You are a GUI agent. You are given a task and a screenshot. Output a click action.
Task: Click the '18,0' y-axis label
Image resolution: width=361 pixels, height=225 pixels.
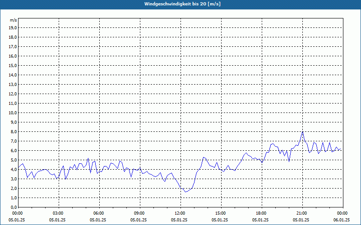click(13, 37)
